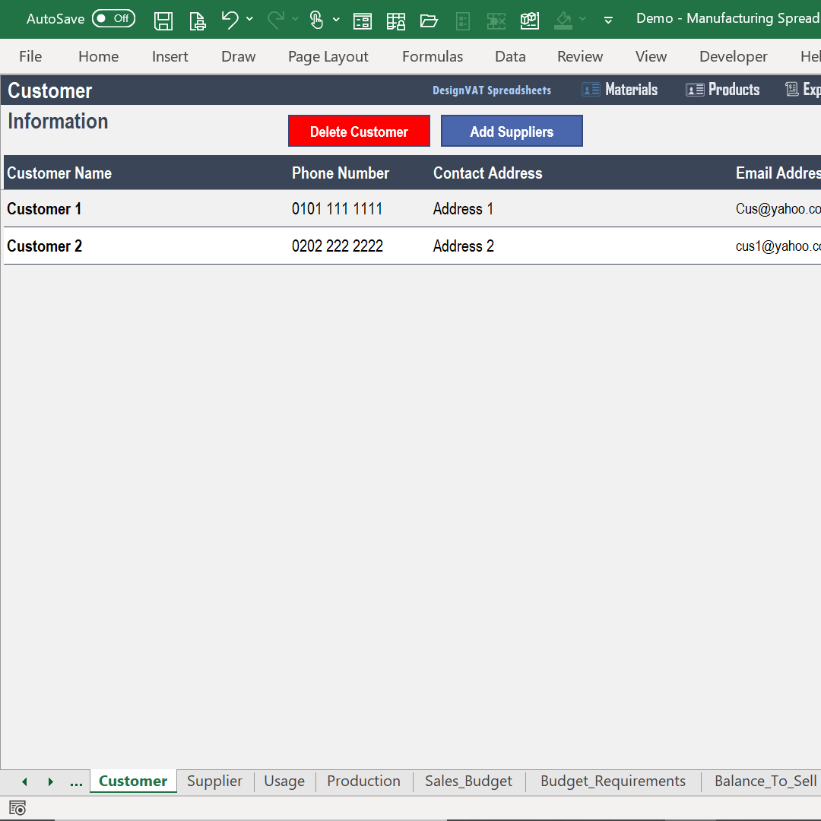Click the Delete Customer button
Image resolution: width=821 pixels, height=821 pixels.
pos(359,131)
